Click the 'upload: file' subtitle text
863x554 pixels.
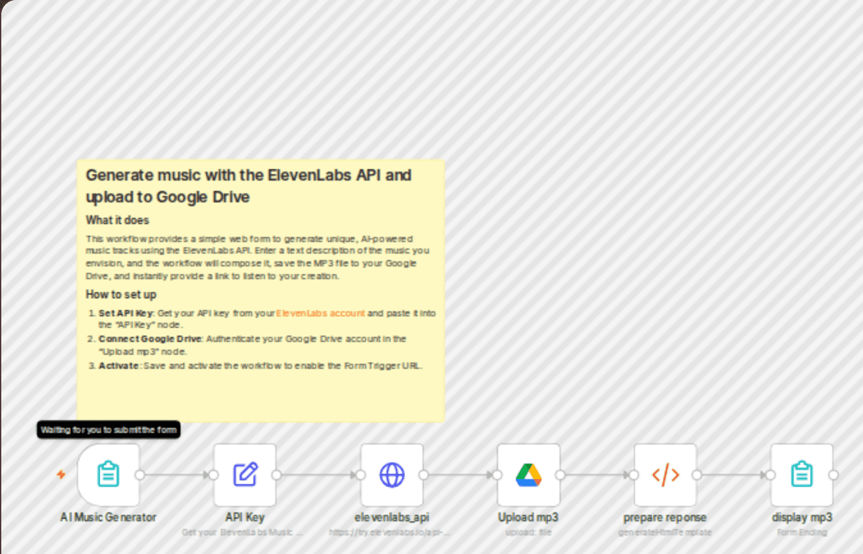coord(529,532)
